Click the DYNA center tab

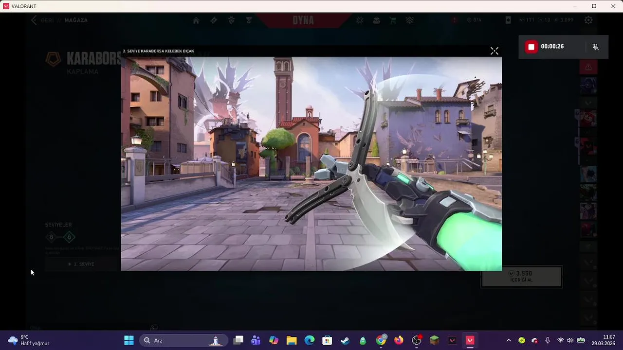303,20
